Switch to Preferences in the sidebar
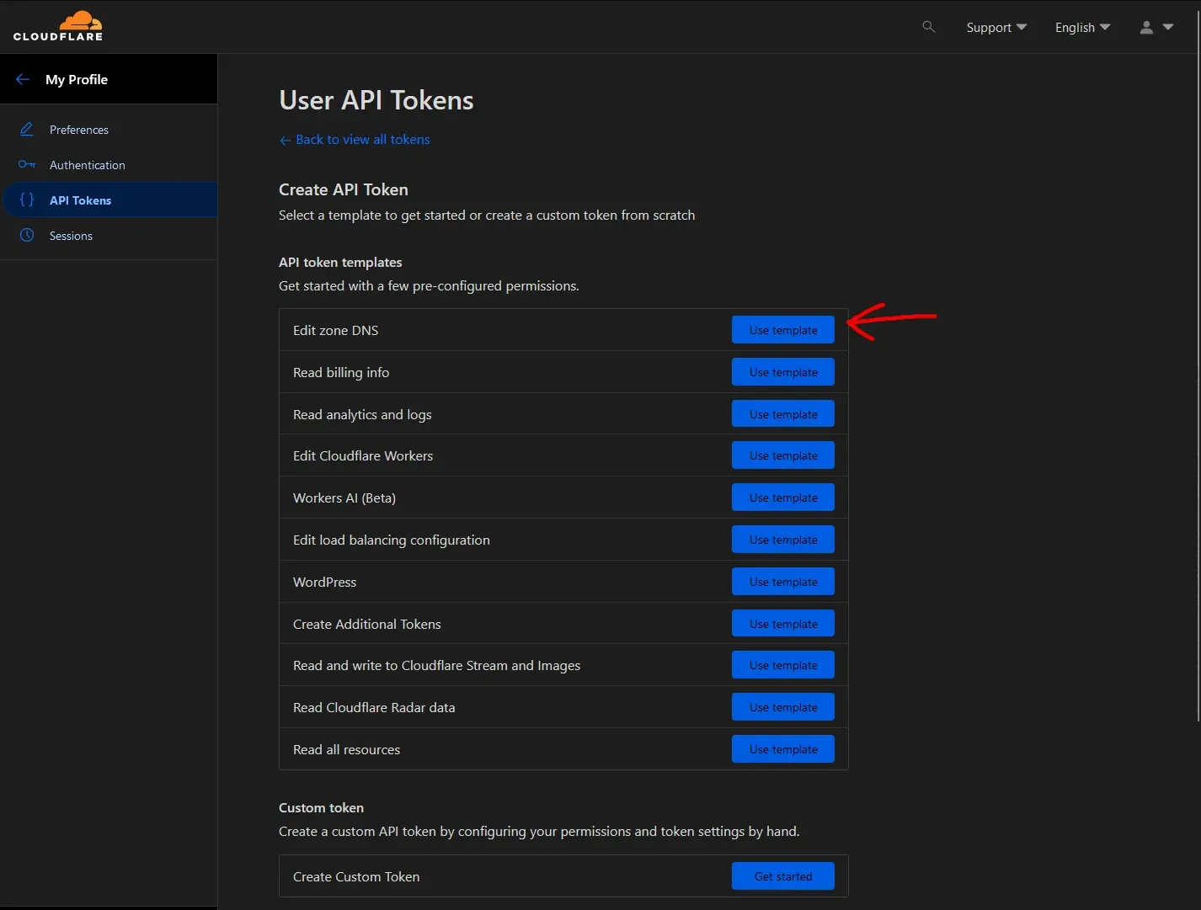 [78, 129]
